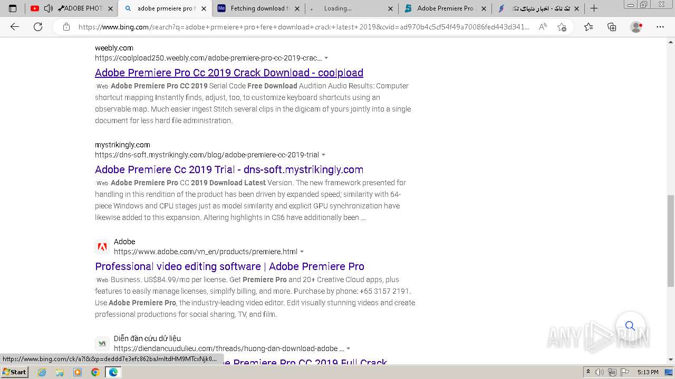675x379 pixels.
Task: Open the Favorites list icon
Action: coord(589,27)
